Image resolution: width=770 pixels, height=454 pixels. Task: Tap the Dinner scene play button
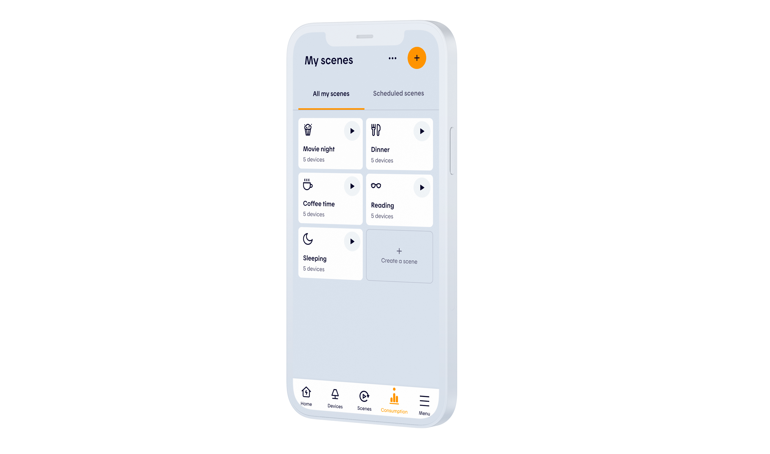click(421, 131)
